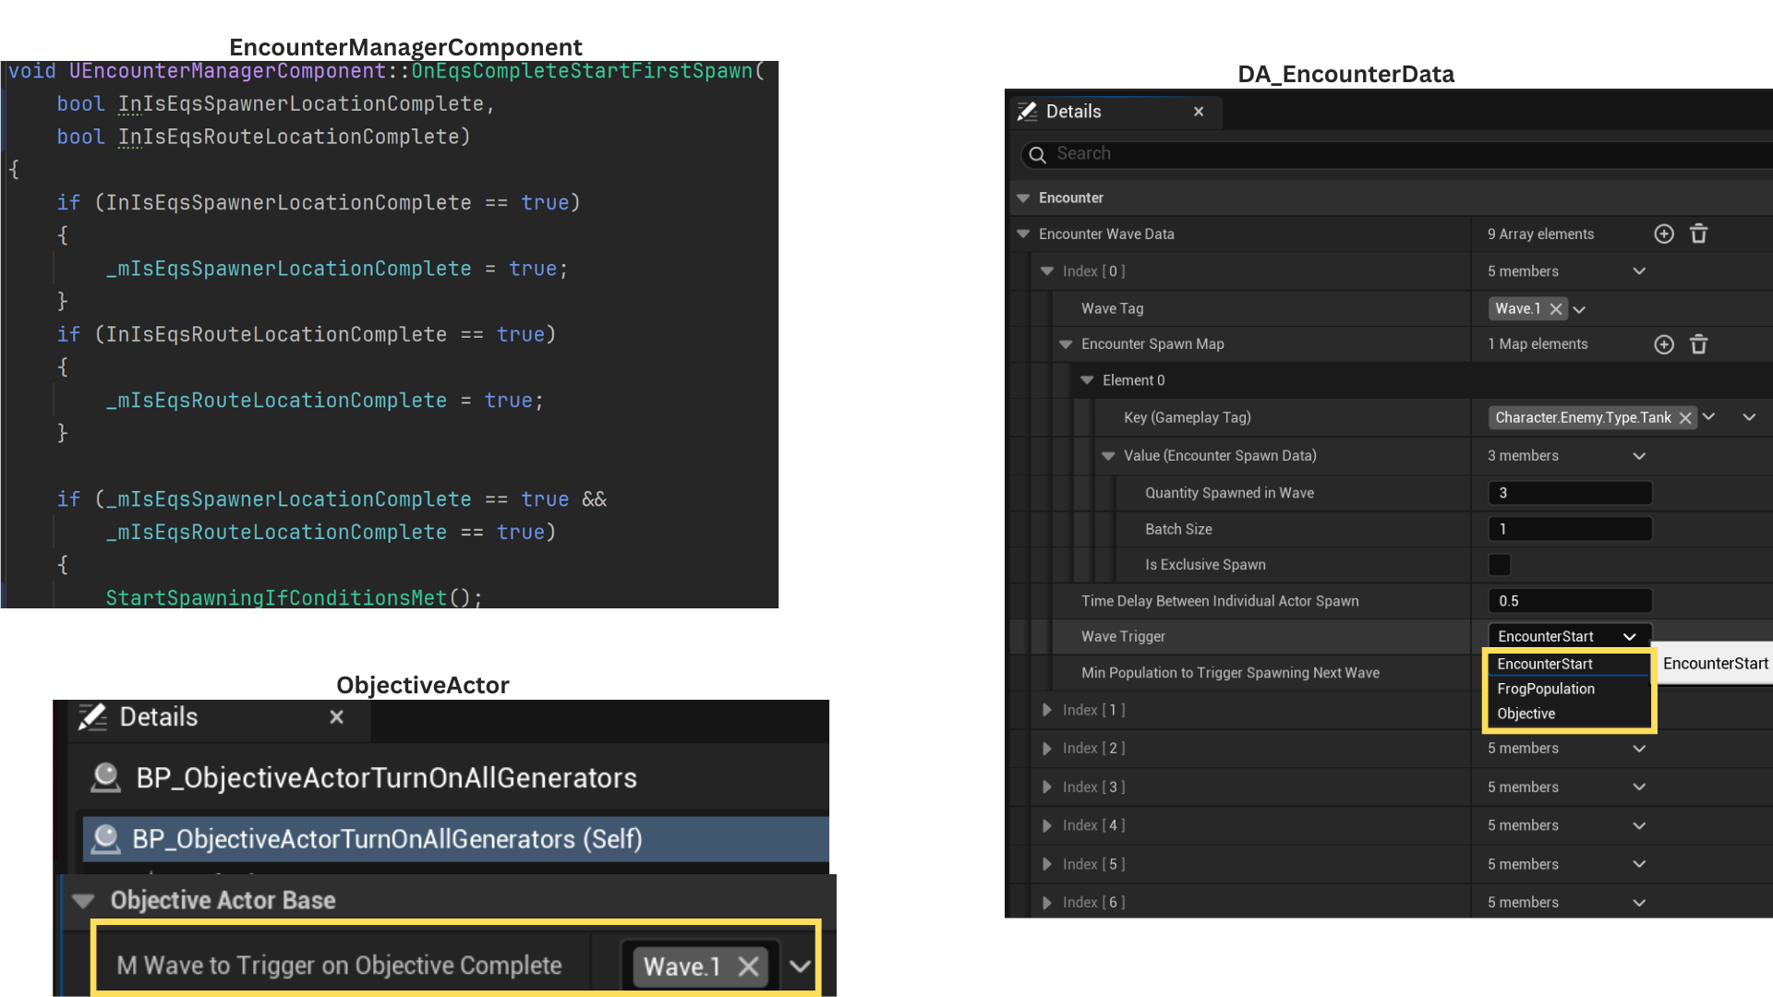Viewport: 1773px width, 997px height.
Task: Empty the Encounter Spawn Map elements
Action: tap(1698, 344)
